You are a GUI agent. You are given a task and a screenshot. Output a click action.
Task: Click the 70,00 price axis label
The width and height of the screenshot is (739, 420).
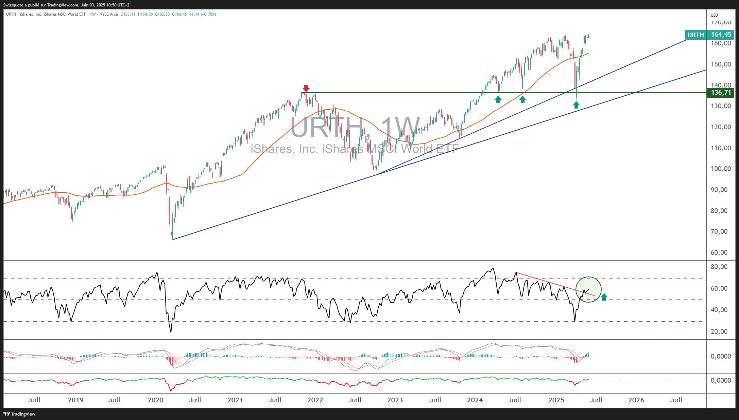(719, 232)
